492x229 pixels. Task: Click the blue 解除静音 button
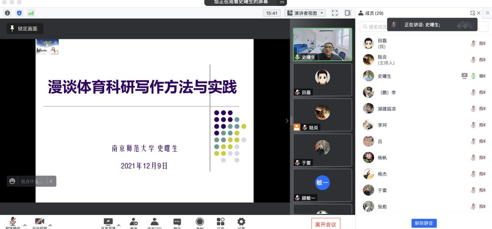click(x=424, y=223)
